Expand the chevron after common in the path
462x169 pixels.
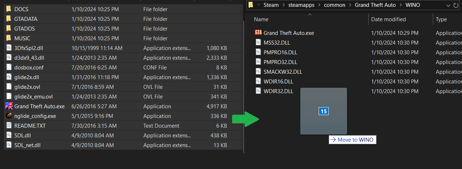point(350,5)
